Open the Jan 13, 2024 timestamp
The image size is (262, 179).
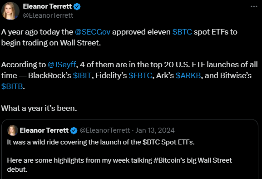pos(155,130)
